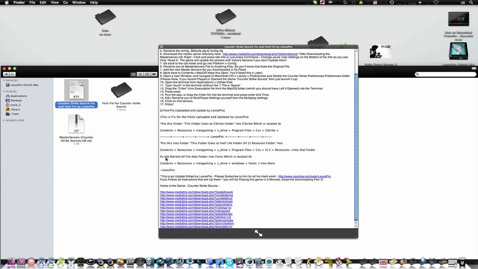Viewport: 478px width, 269px height.
Task: Switch Finder to icon view
Action: click(x=133, y=74)
